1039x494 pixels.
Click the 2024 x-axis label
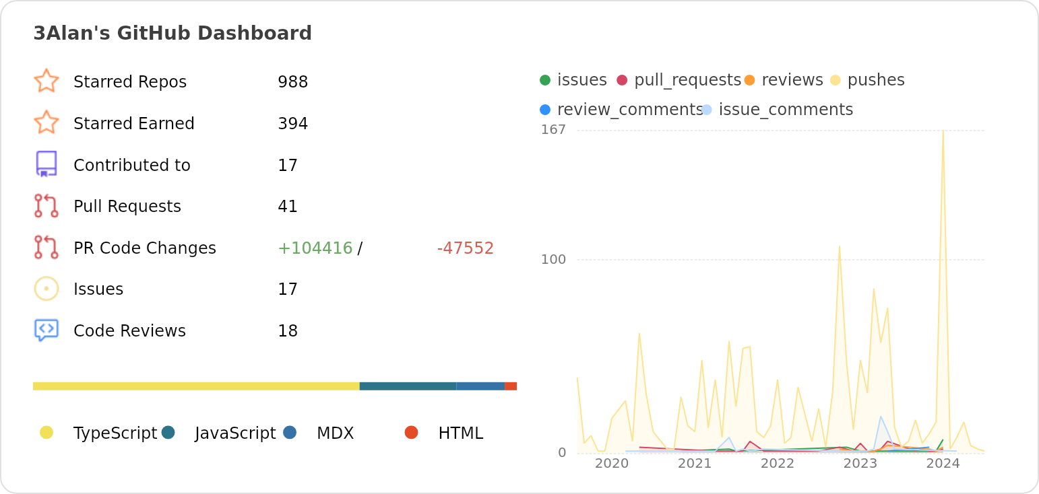point(943,464)
